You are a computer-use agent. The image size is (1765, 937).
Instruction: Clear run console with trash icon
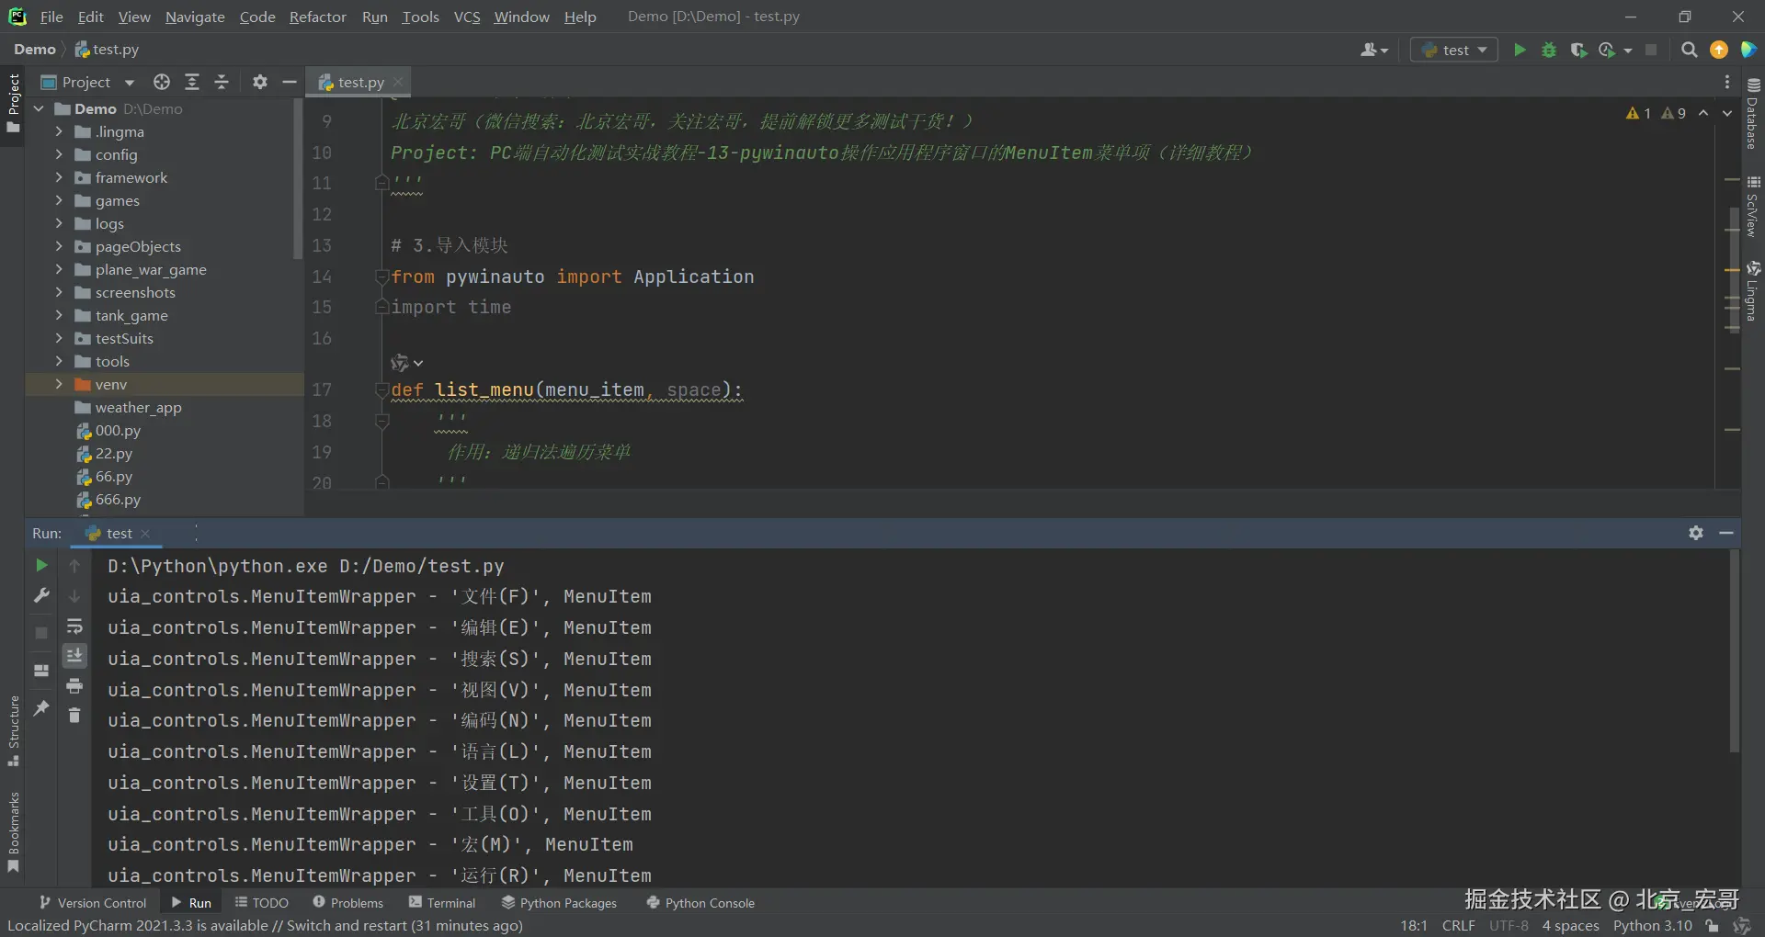click(74, 715)
